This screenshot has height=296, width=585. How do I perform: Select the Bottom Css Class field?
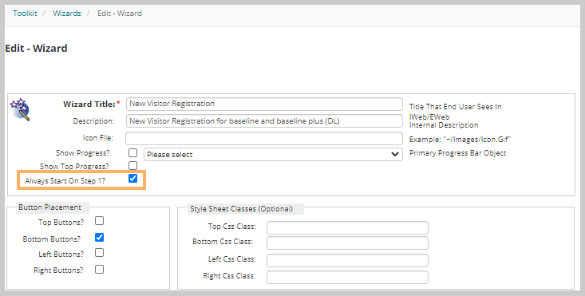(x=347, y=243)
